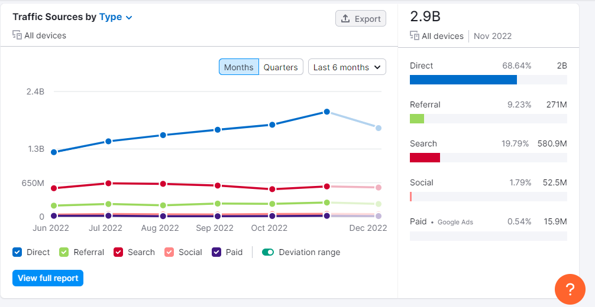Switch to Months view
The image size is (595, 307).
(x=239, y=67)
